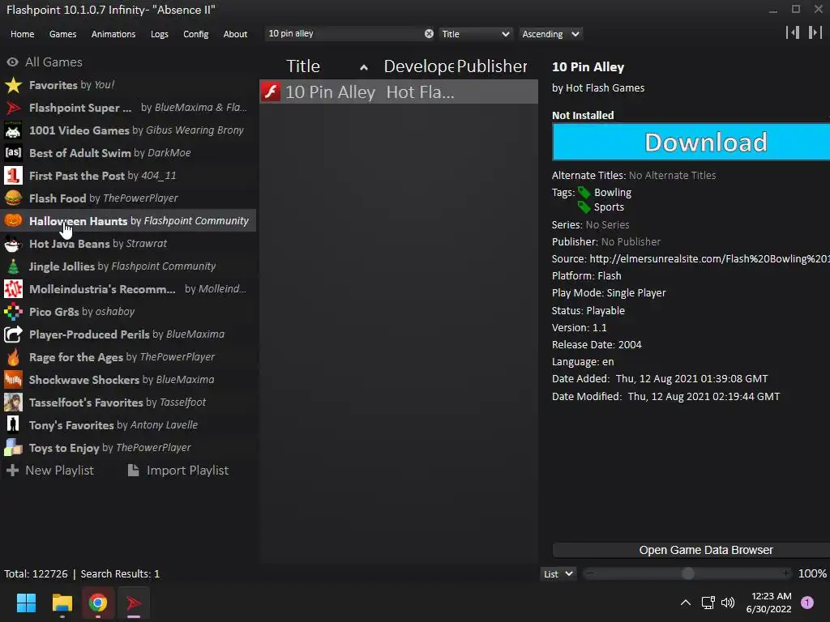Click the 10 Pin Alley details title
This screenshot has width=830, height=622.
[x=588, y=67]
